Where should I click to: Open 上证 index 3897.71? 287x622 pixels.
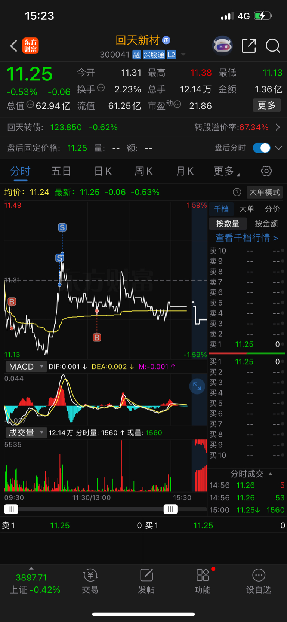(35, 583)
